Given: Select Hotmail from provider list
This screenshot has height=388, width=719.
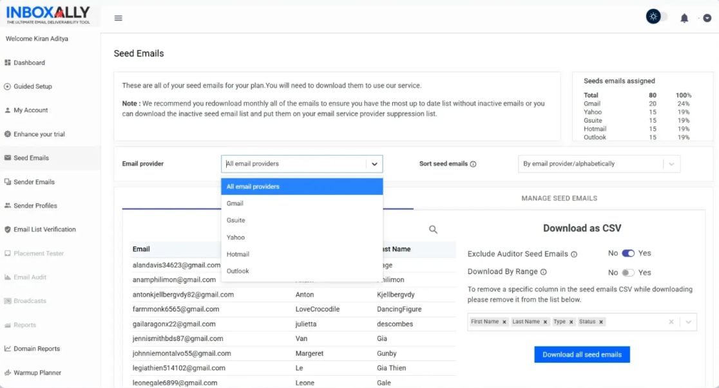Looking at the screenshot, I should pyautogui.click(x=302, y=254).
